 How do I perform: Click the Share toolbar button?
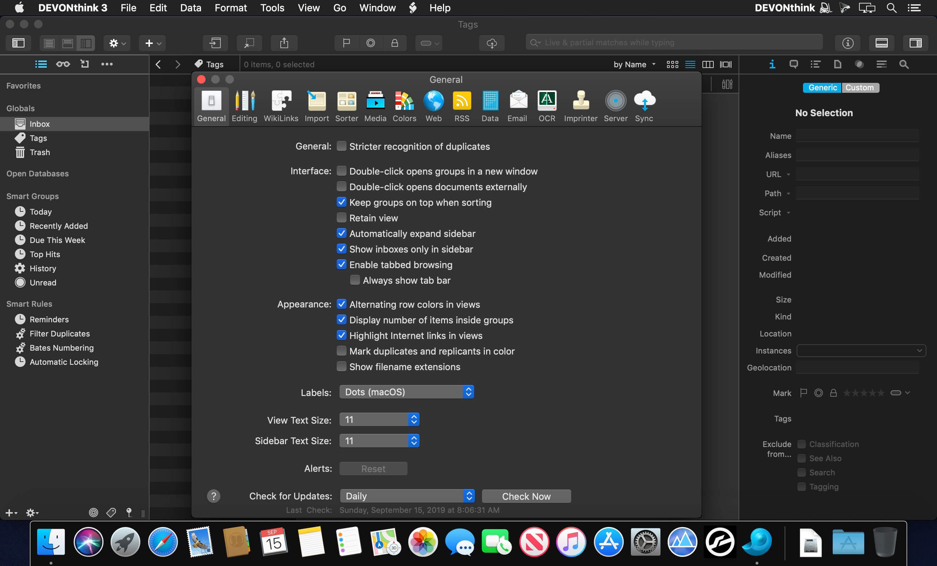(x=284, y=43)
